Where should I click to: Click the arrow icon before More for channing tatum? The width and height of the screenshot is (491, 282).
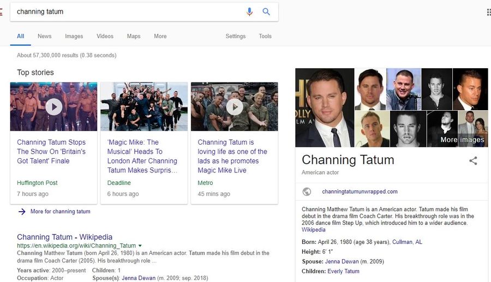point(22,212)
